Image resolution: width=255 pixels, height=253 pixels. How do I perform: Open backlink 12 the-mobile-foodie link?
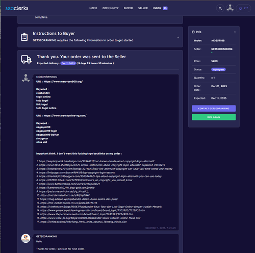(69, 203)
